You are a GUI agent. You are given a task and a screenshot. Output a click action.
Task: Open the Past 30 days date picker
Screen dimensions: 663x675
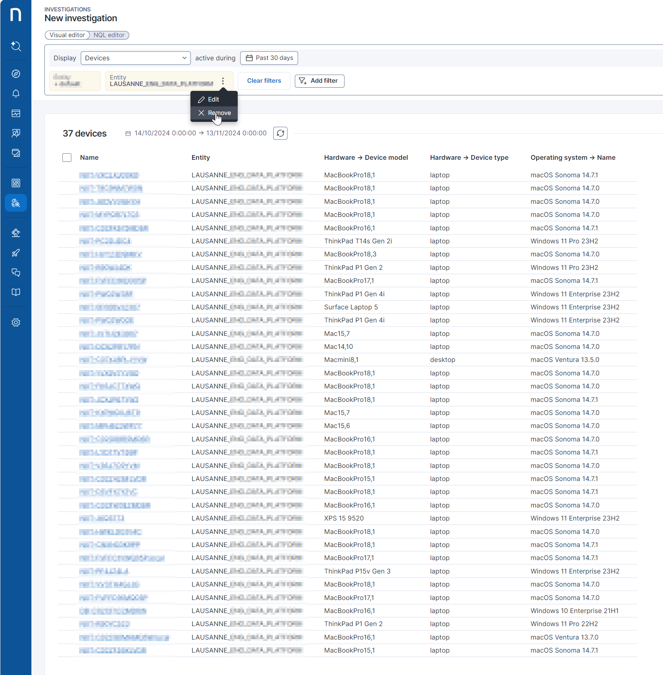(x=269, y=58)
